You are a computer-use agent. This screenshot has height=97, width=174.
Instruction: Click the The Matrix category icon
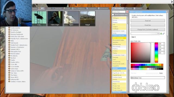[9, 75]
